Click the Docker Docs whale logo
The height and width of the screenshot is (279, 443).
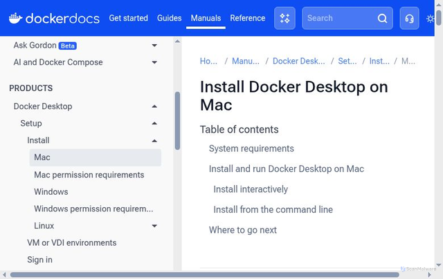54,19
